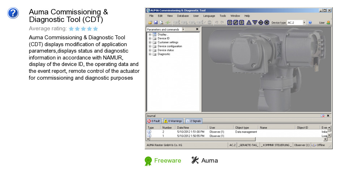Click the Journal panel clear filter icon
This screenshot has height=177, width=340.
322,116
